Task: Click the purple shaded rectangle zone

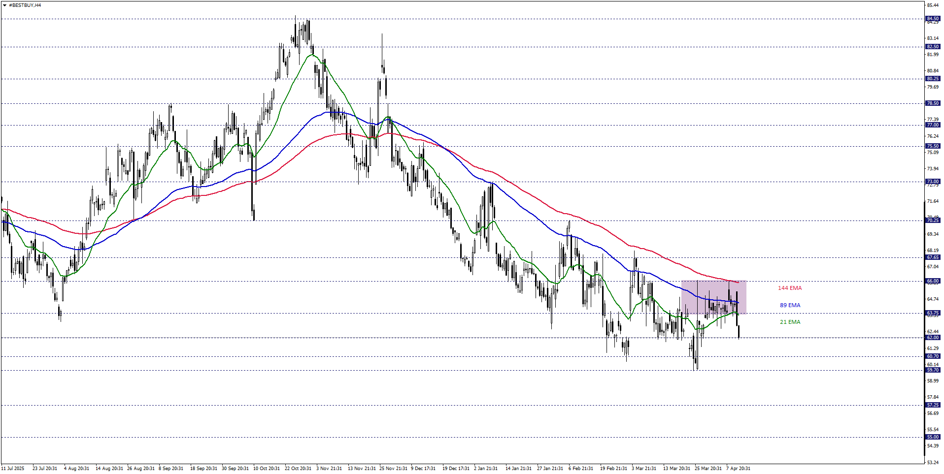Action: pos(713,297)
